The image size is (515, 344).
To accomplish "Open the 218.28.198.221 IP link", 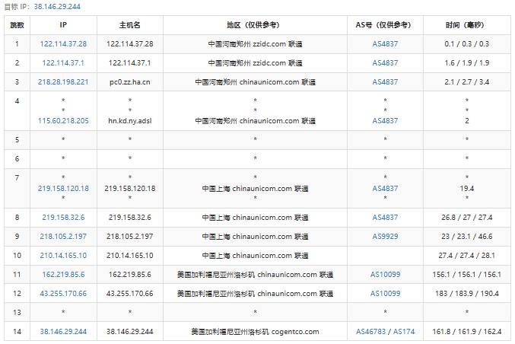I will pos(63,82).
